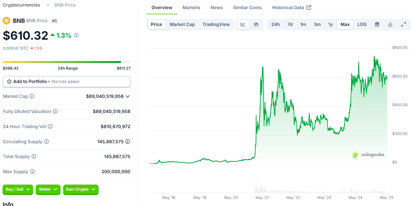Click the Add to Portfolio star icon
The image size is (412, 206).
(9, 82)
